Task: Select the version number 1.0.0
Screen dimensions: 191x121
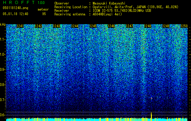Action: coord(41,3)
